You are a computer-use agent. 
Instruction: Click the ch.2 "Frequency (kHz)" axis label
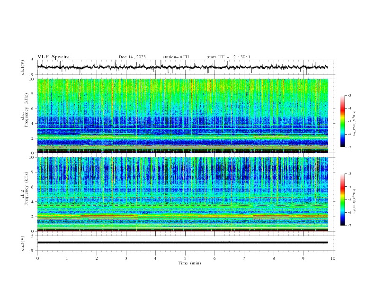pos(27,189)
